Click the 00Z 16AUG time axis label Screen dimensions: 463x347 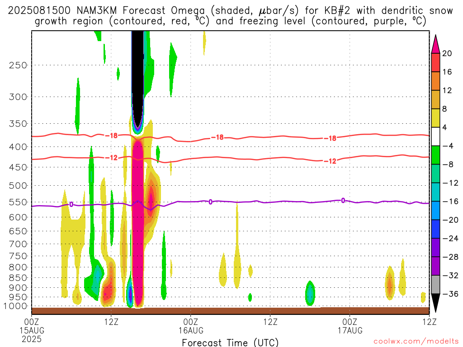click(191, 326)
